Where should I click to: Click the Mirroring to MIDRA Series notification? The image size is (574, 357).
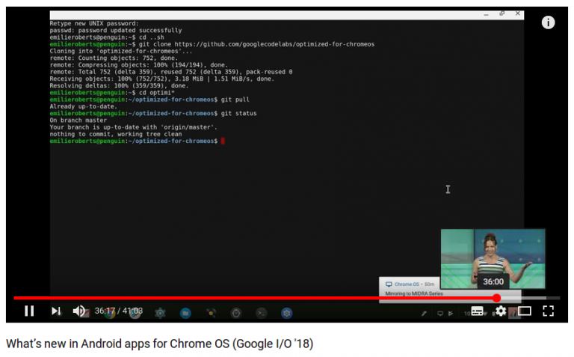[x=410, y=293]
